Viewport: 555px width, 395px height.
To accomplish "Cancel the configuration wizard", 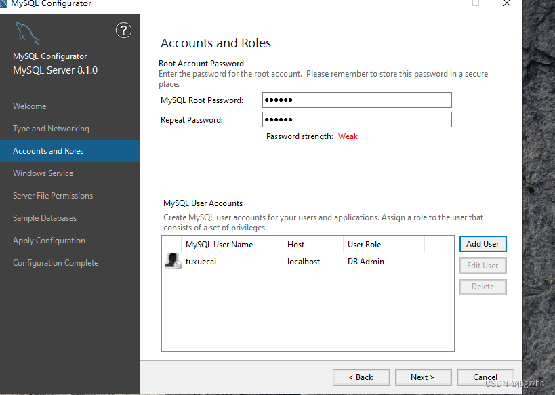I will pyautogui.click(x=485, y=377).
